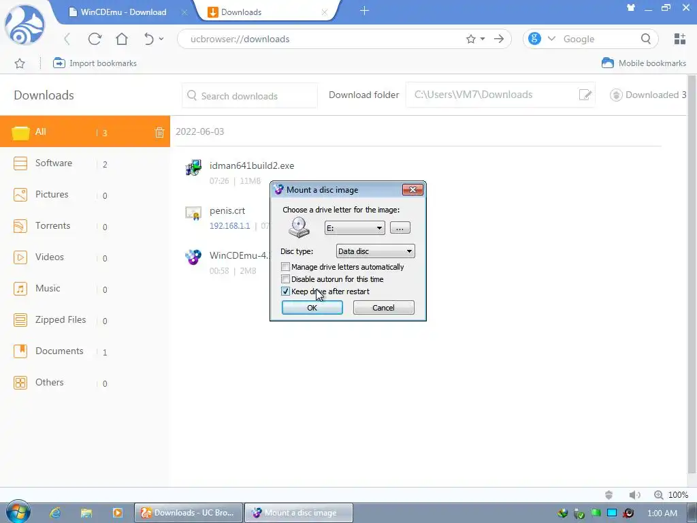Select the Documents category
Screen dimensions: 697x523
click(x=85, y=351)
